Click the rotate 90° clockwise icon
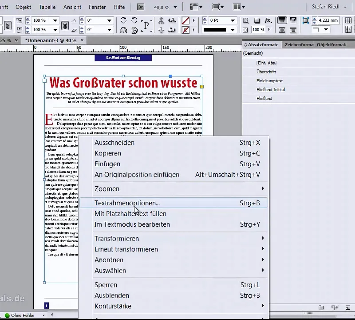Viewport: 355px width, 320px height. coord(124,20)
